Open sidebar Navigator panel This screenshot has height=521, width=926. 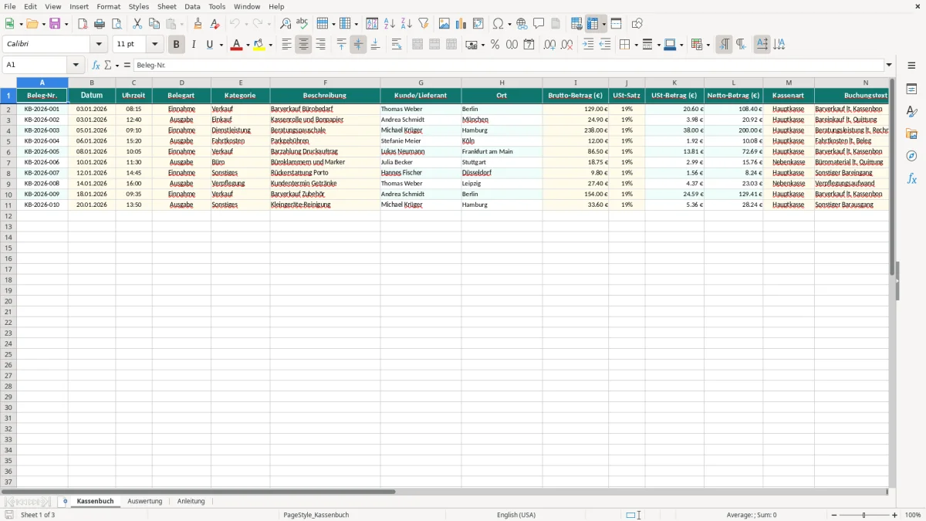(911, 157)
